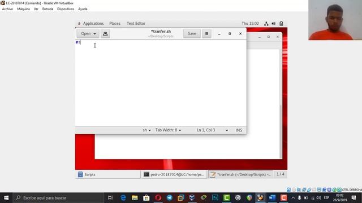Open the Text Editor app menu
The image size is (362, 203).
(x=136, y=24)
